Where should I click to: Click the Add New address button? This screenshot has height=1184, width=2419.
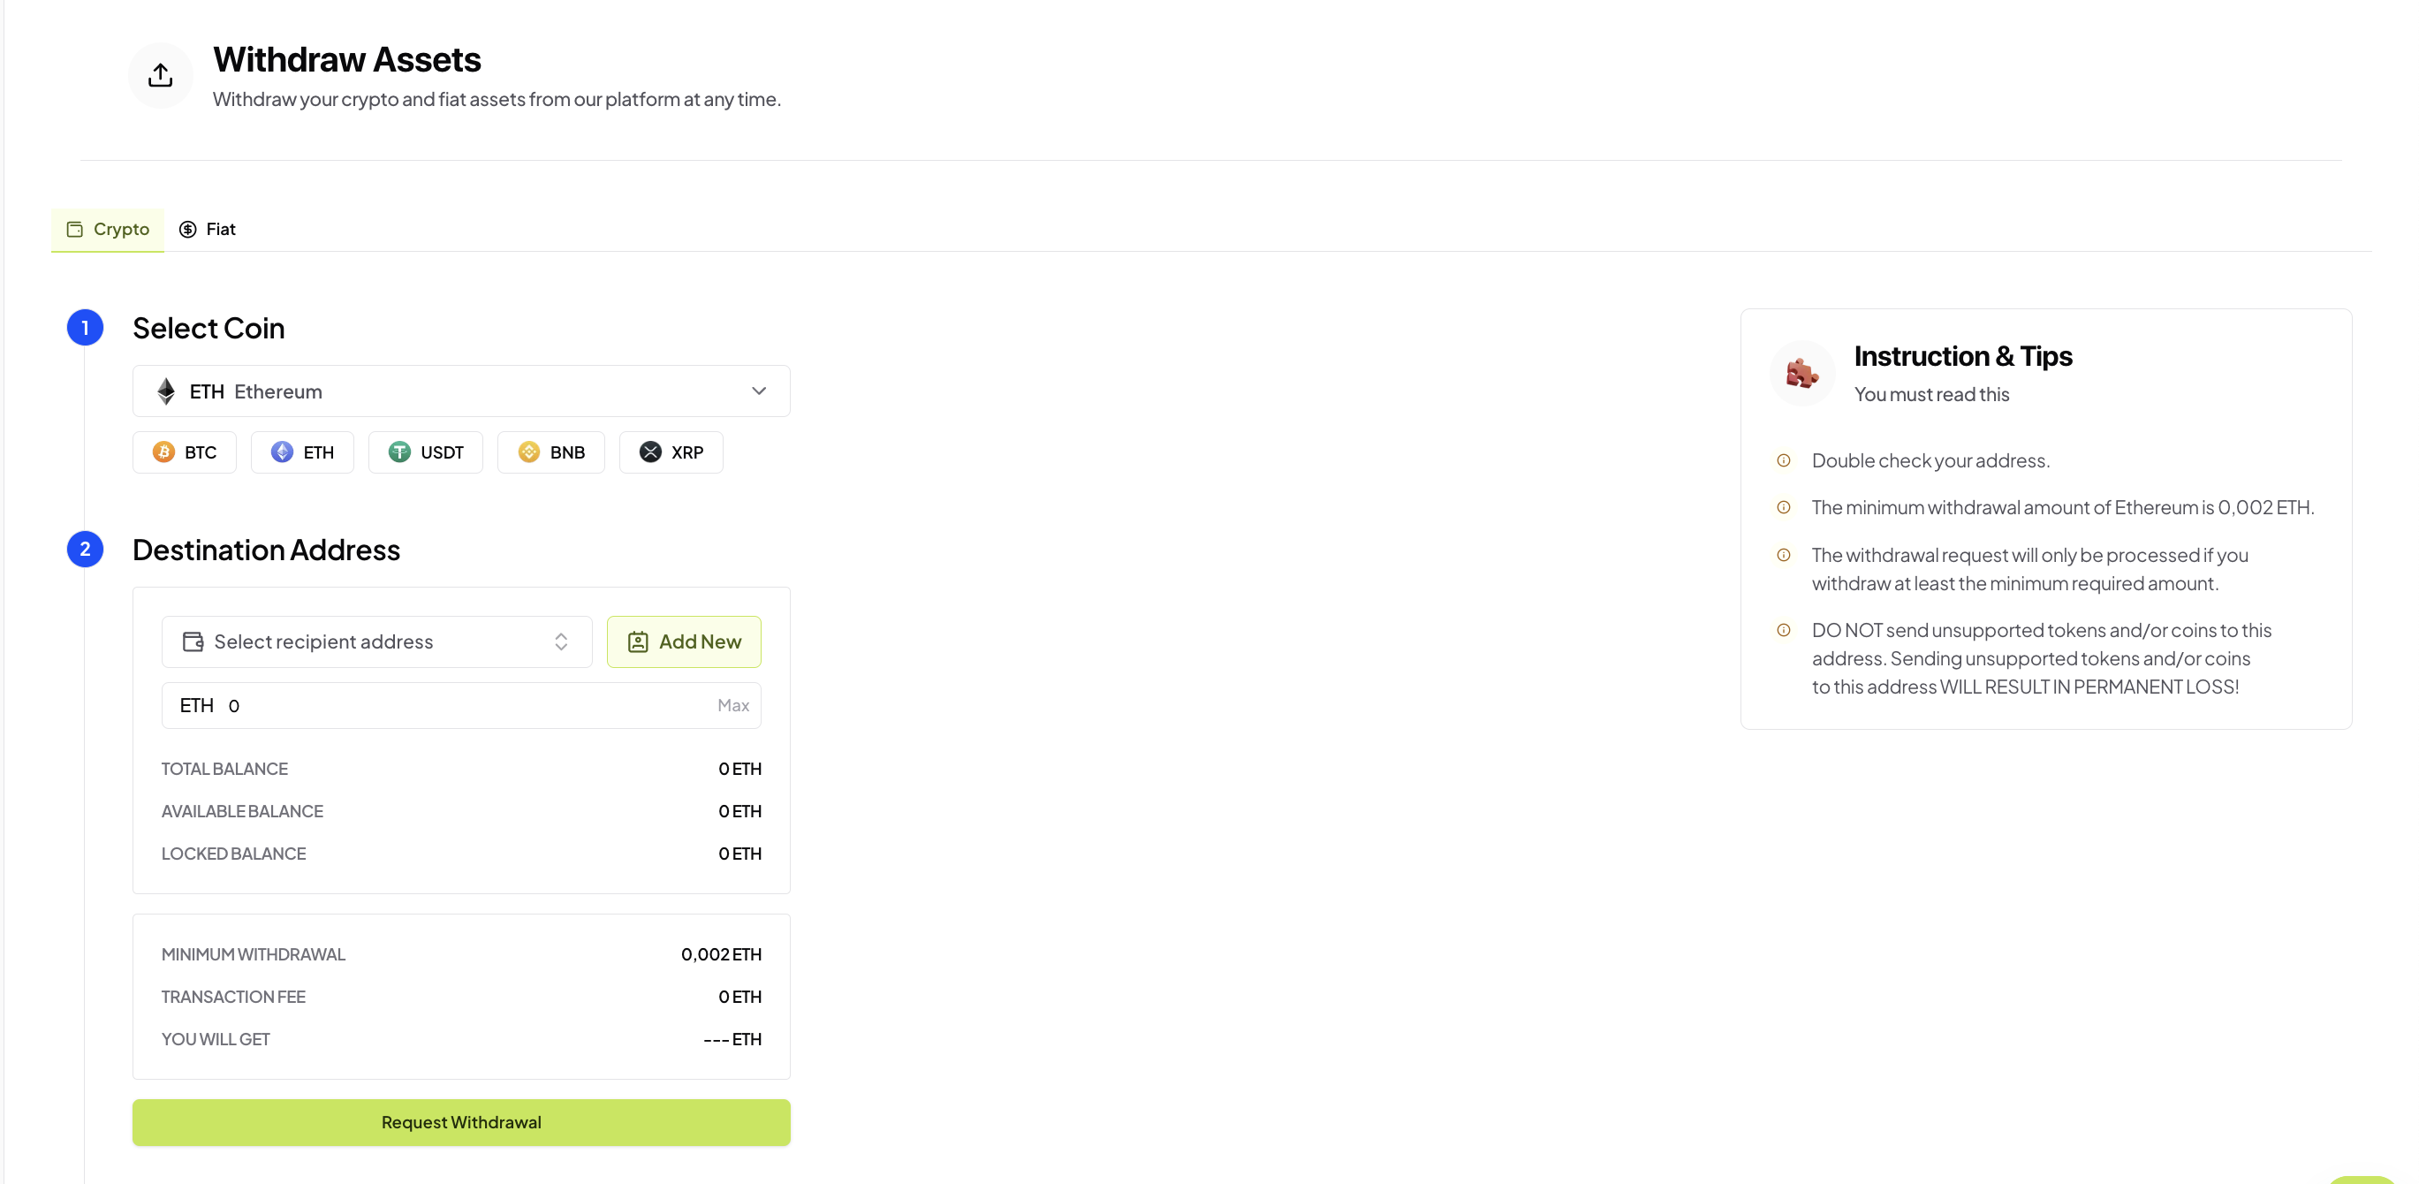685,641
